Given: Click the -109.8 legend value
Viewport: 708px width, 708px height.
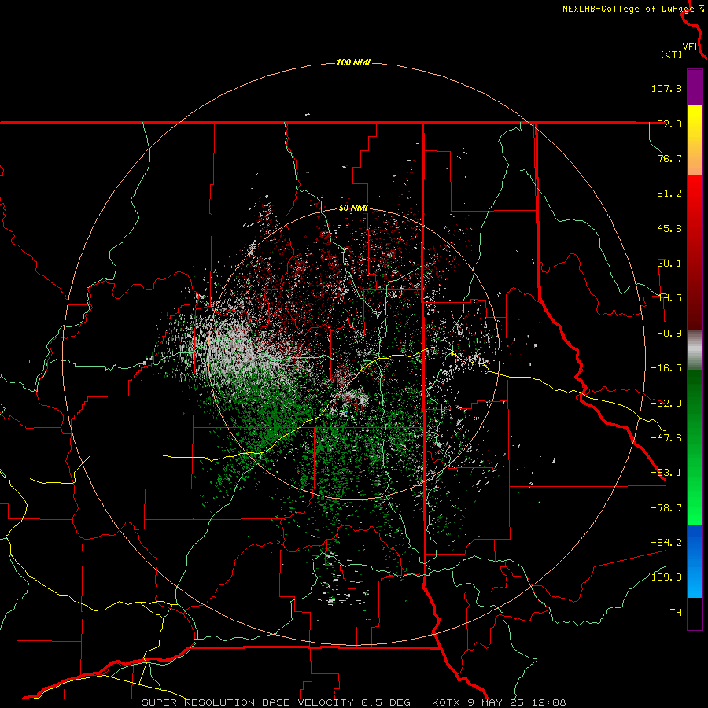Looking at the screenshot, I should [663, 577].
